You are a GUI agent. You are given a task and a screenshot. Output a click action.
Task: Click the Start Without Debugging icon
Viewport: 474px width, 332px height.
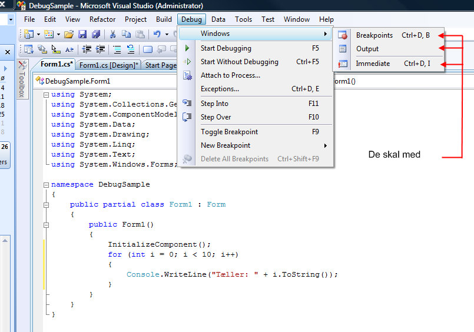click(187, 62)
